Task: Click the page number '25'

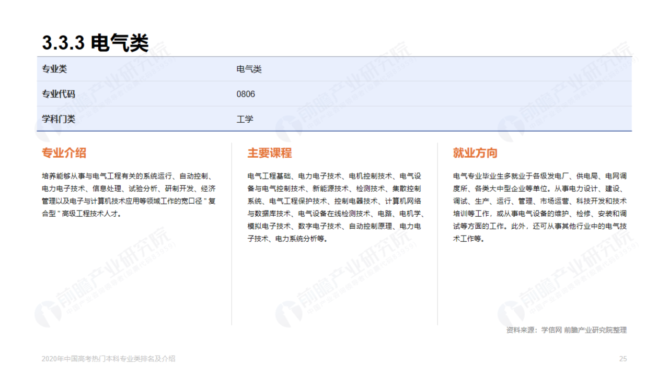Action: (623, 359)
